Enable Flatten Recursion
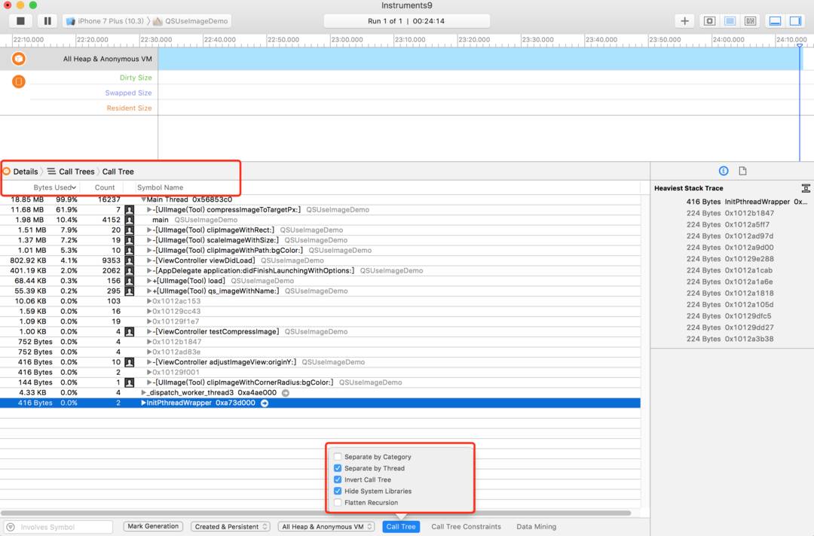814x536 pixels. pyautogui.click(x=338, y=502)
